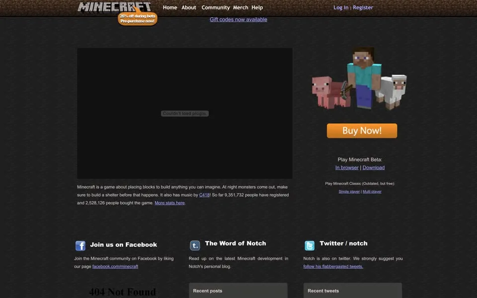Click the Recent tweets panel header
This screenshot has width=477, height=298.
[353, 291]
